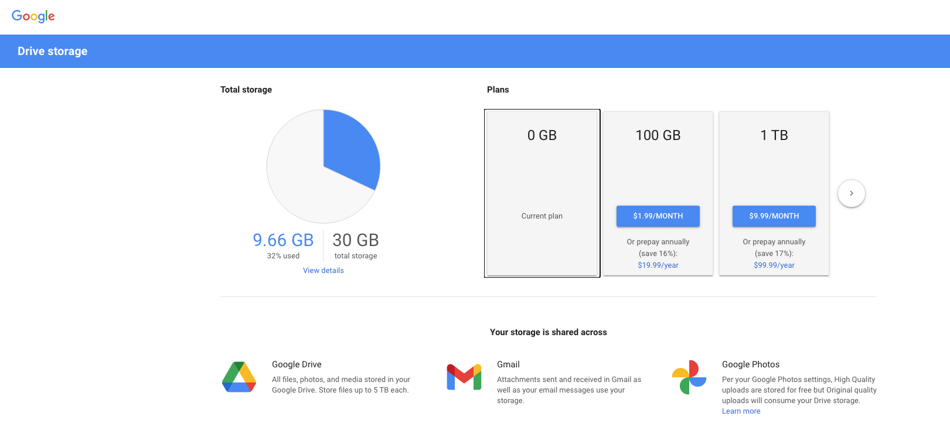The height and width of the screenshot is (440, 950).
Task: Click the 9.66 GB used value
Action: click(x=283, y=240)
